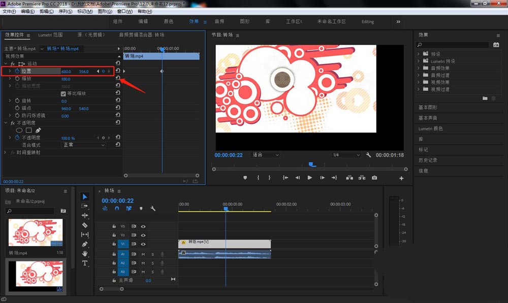Open the 混合模式 dropdown showing 正常
Screen dimensions: 508x303
pos(83,145)
